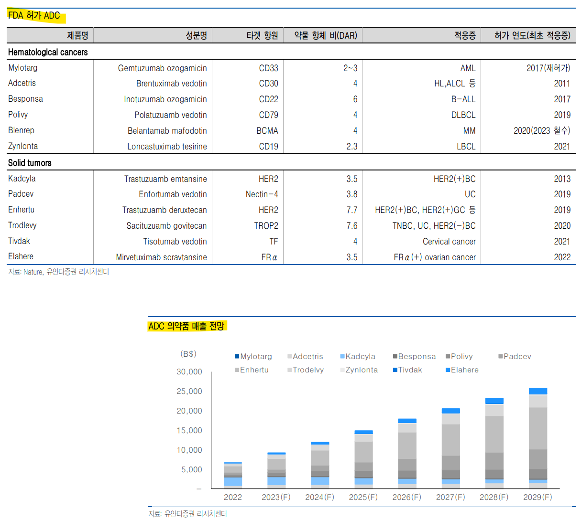Click the '2020(2023 철수)' approval year cell
Viewport: 581px width, 520px height.
click(x=542, y=131)
